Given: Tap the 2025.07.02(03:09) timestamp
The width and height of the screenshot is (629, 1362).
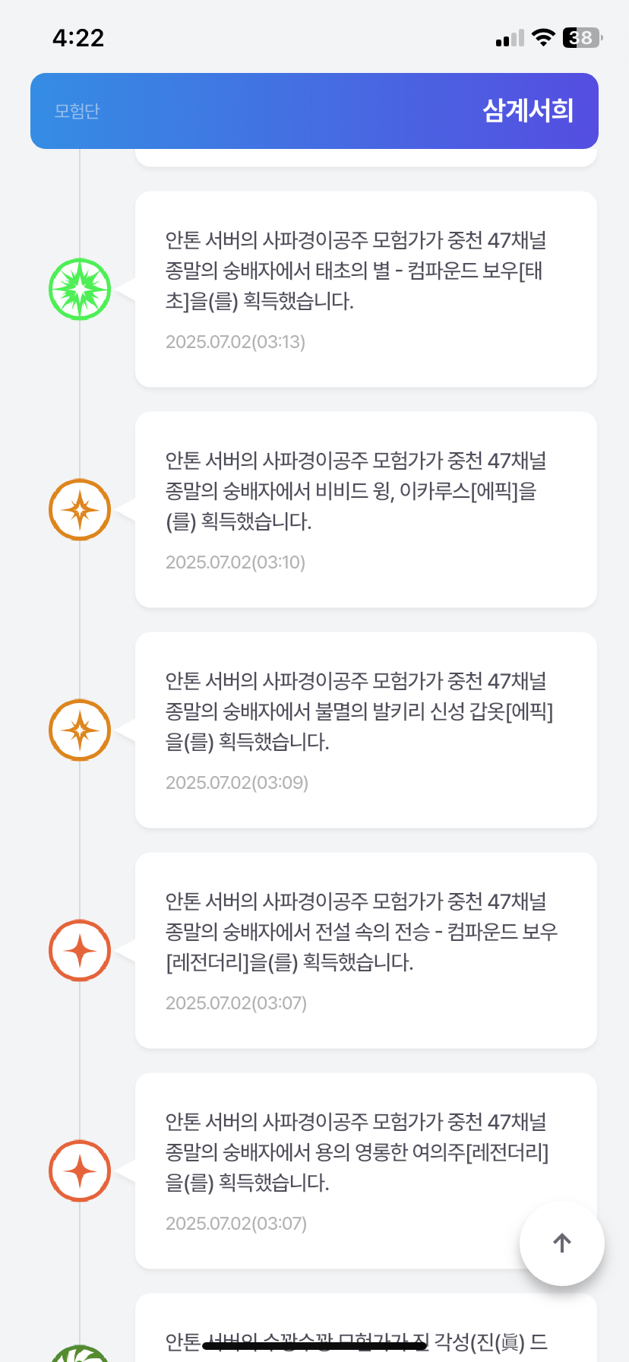Looking at the screenshot, I should (237, 783).
